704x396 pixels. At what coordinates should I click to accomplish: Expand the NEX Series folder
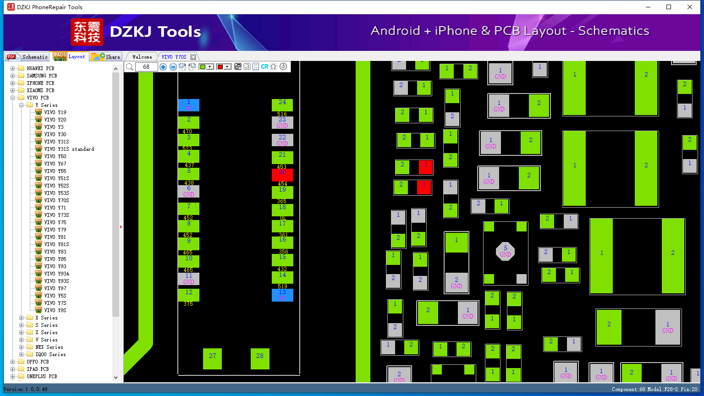click(x=22, y=347)
